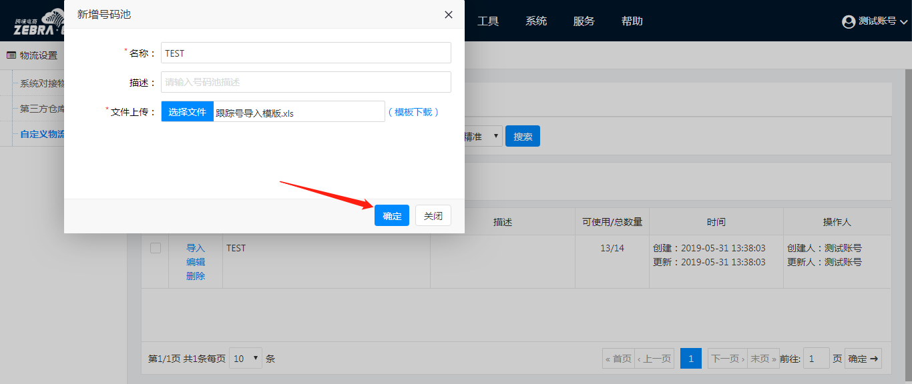Click the 名称 field containing TEST
This screenshot has width=912, height=384.
pos(306,53)
